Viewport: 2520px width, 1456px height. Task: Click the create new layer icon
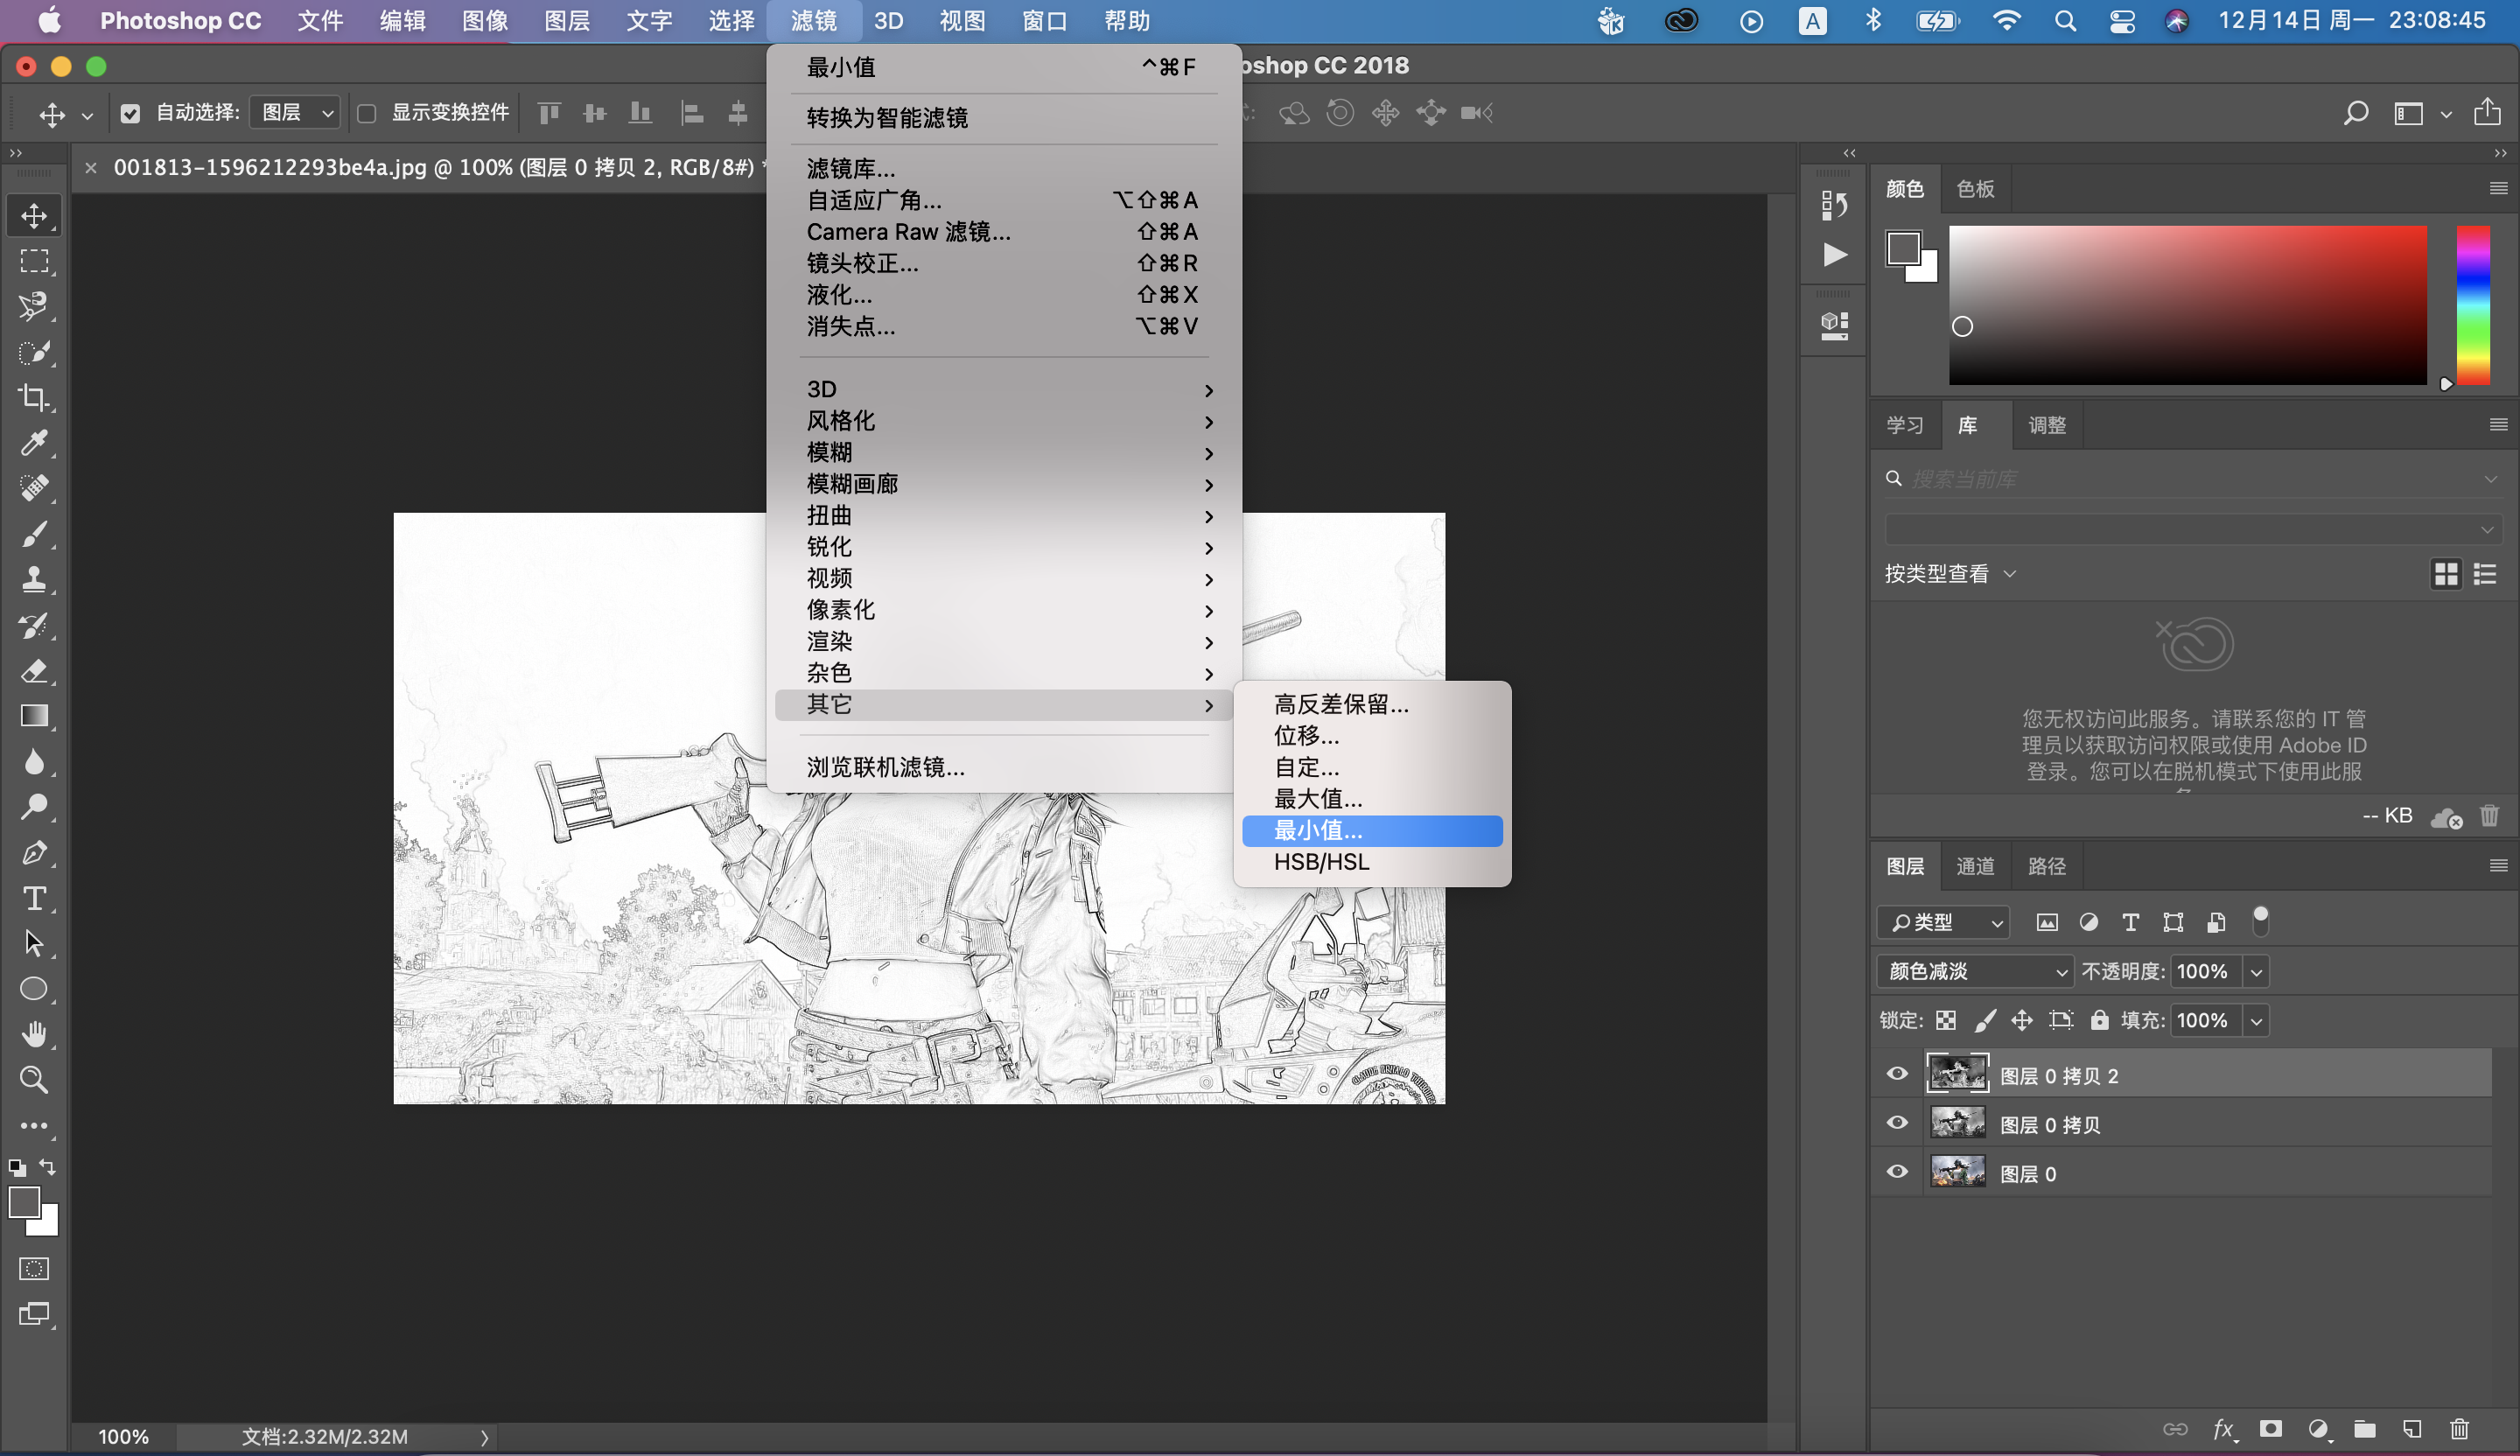[2412, 1429]
